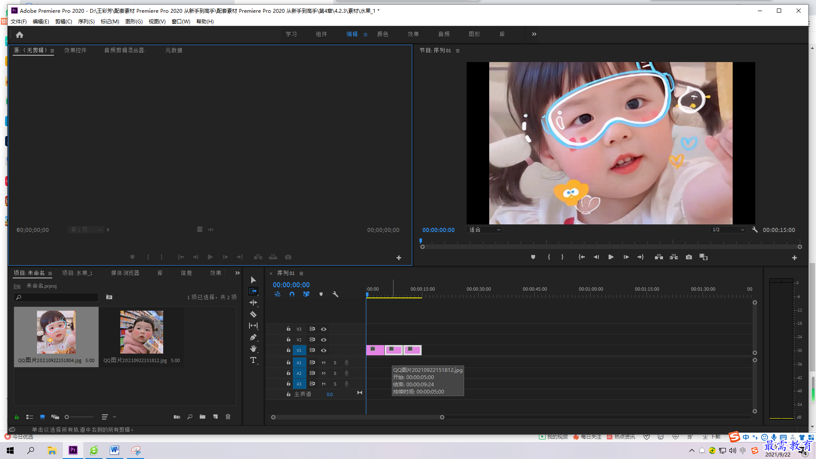This screenshot has width=816, height=459.
Task: Open Program monitor settings wrench
Action: click(x=755, y=229)
